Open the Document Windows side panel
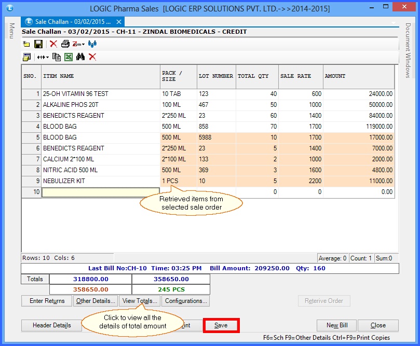Viewport: 420px width, 346px height. [x=408, y=50]
